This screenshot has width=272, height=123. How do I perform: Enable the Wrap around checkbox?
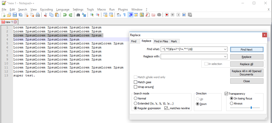click(136, 87)
